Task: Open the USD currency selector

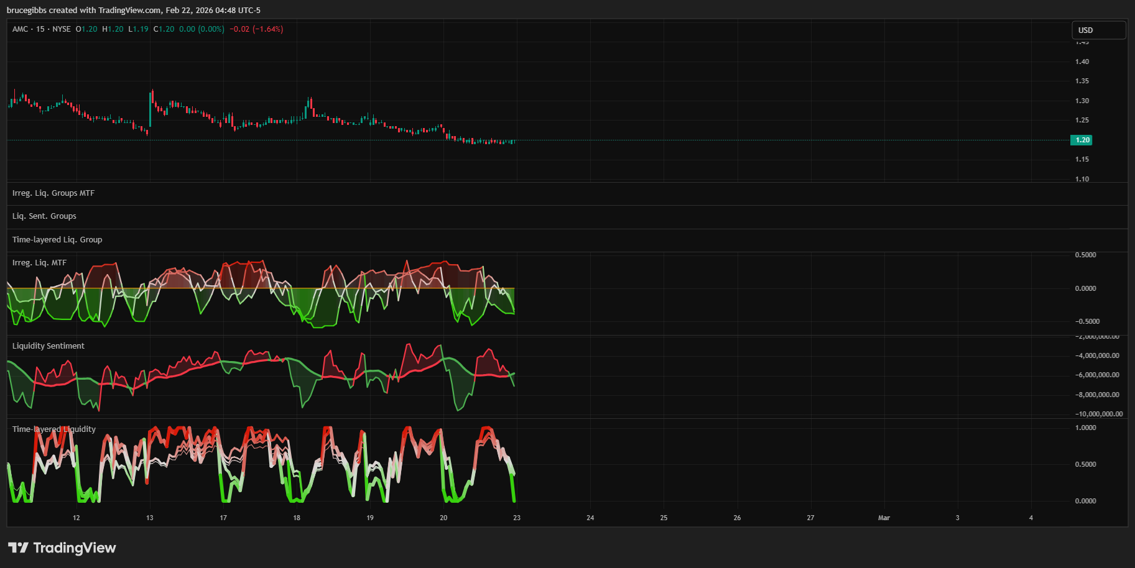Action: coord(1098,30)
